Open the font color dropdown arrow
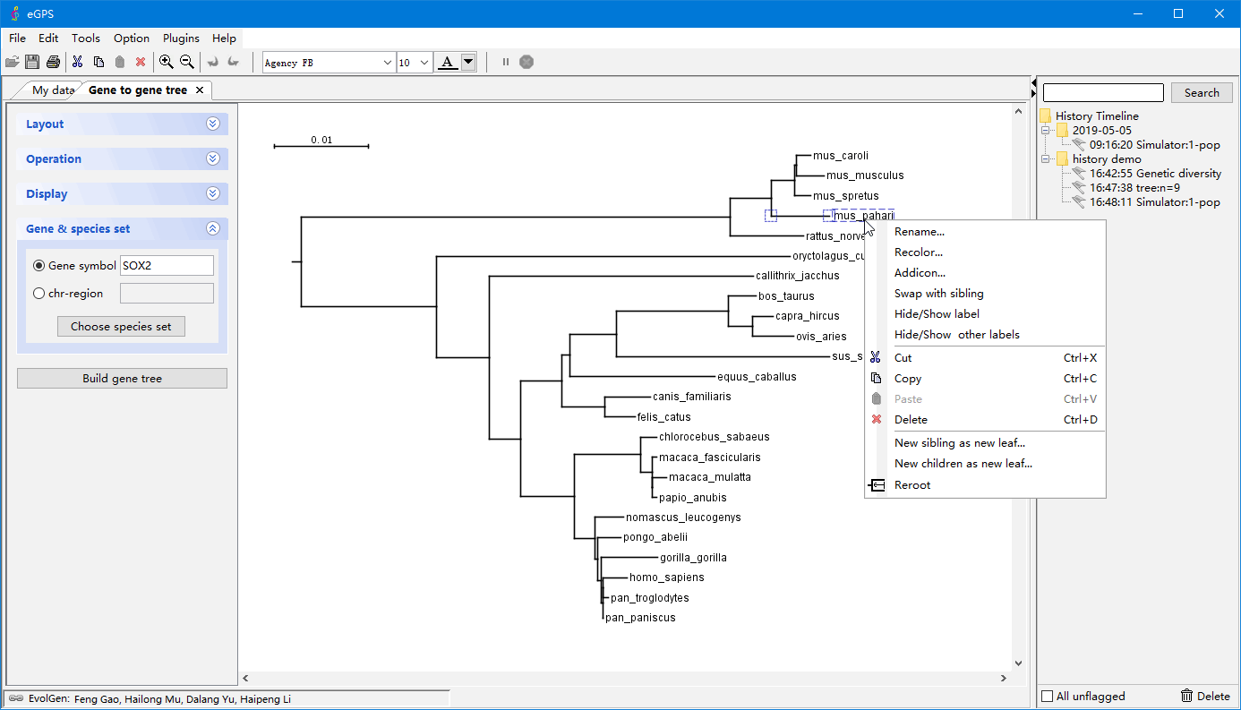1241x710 pixels. 467,62
